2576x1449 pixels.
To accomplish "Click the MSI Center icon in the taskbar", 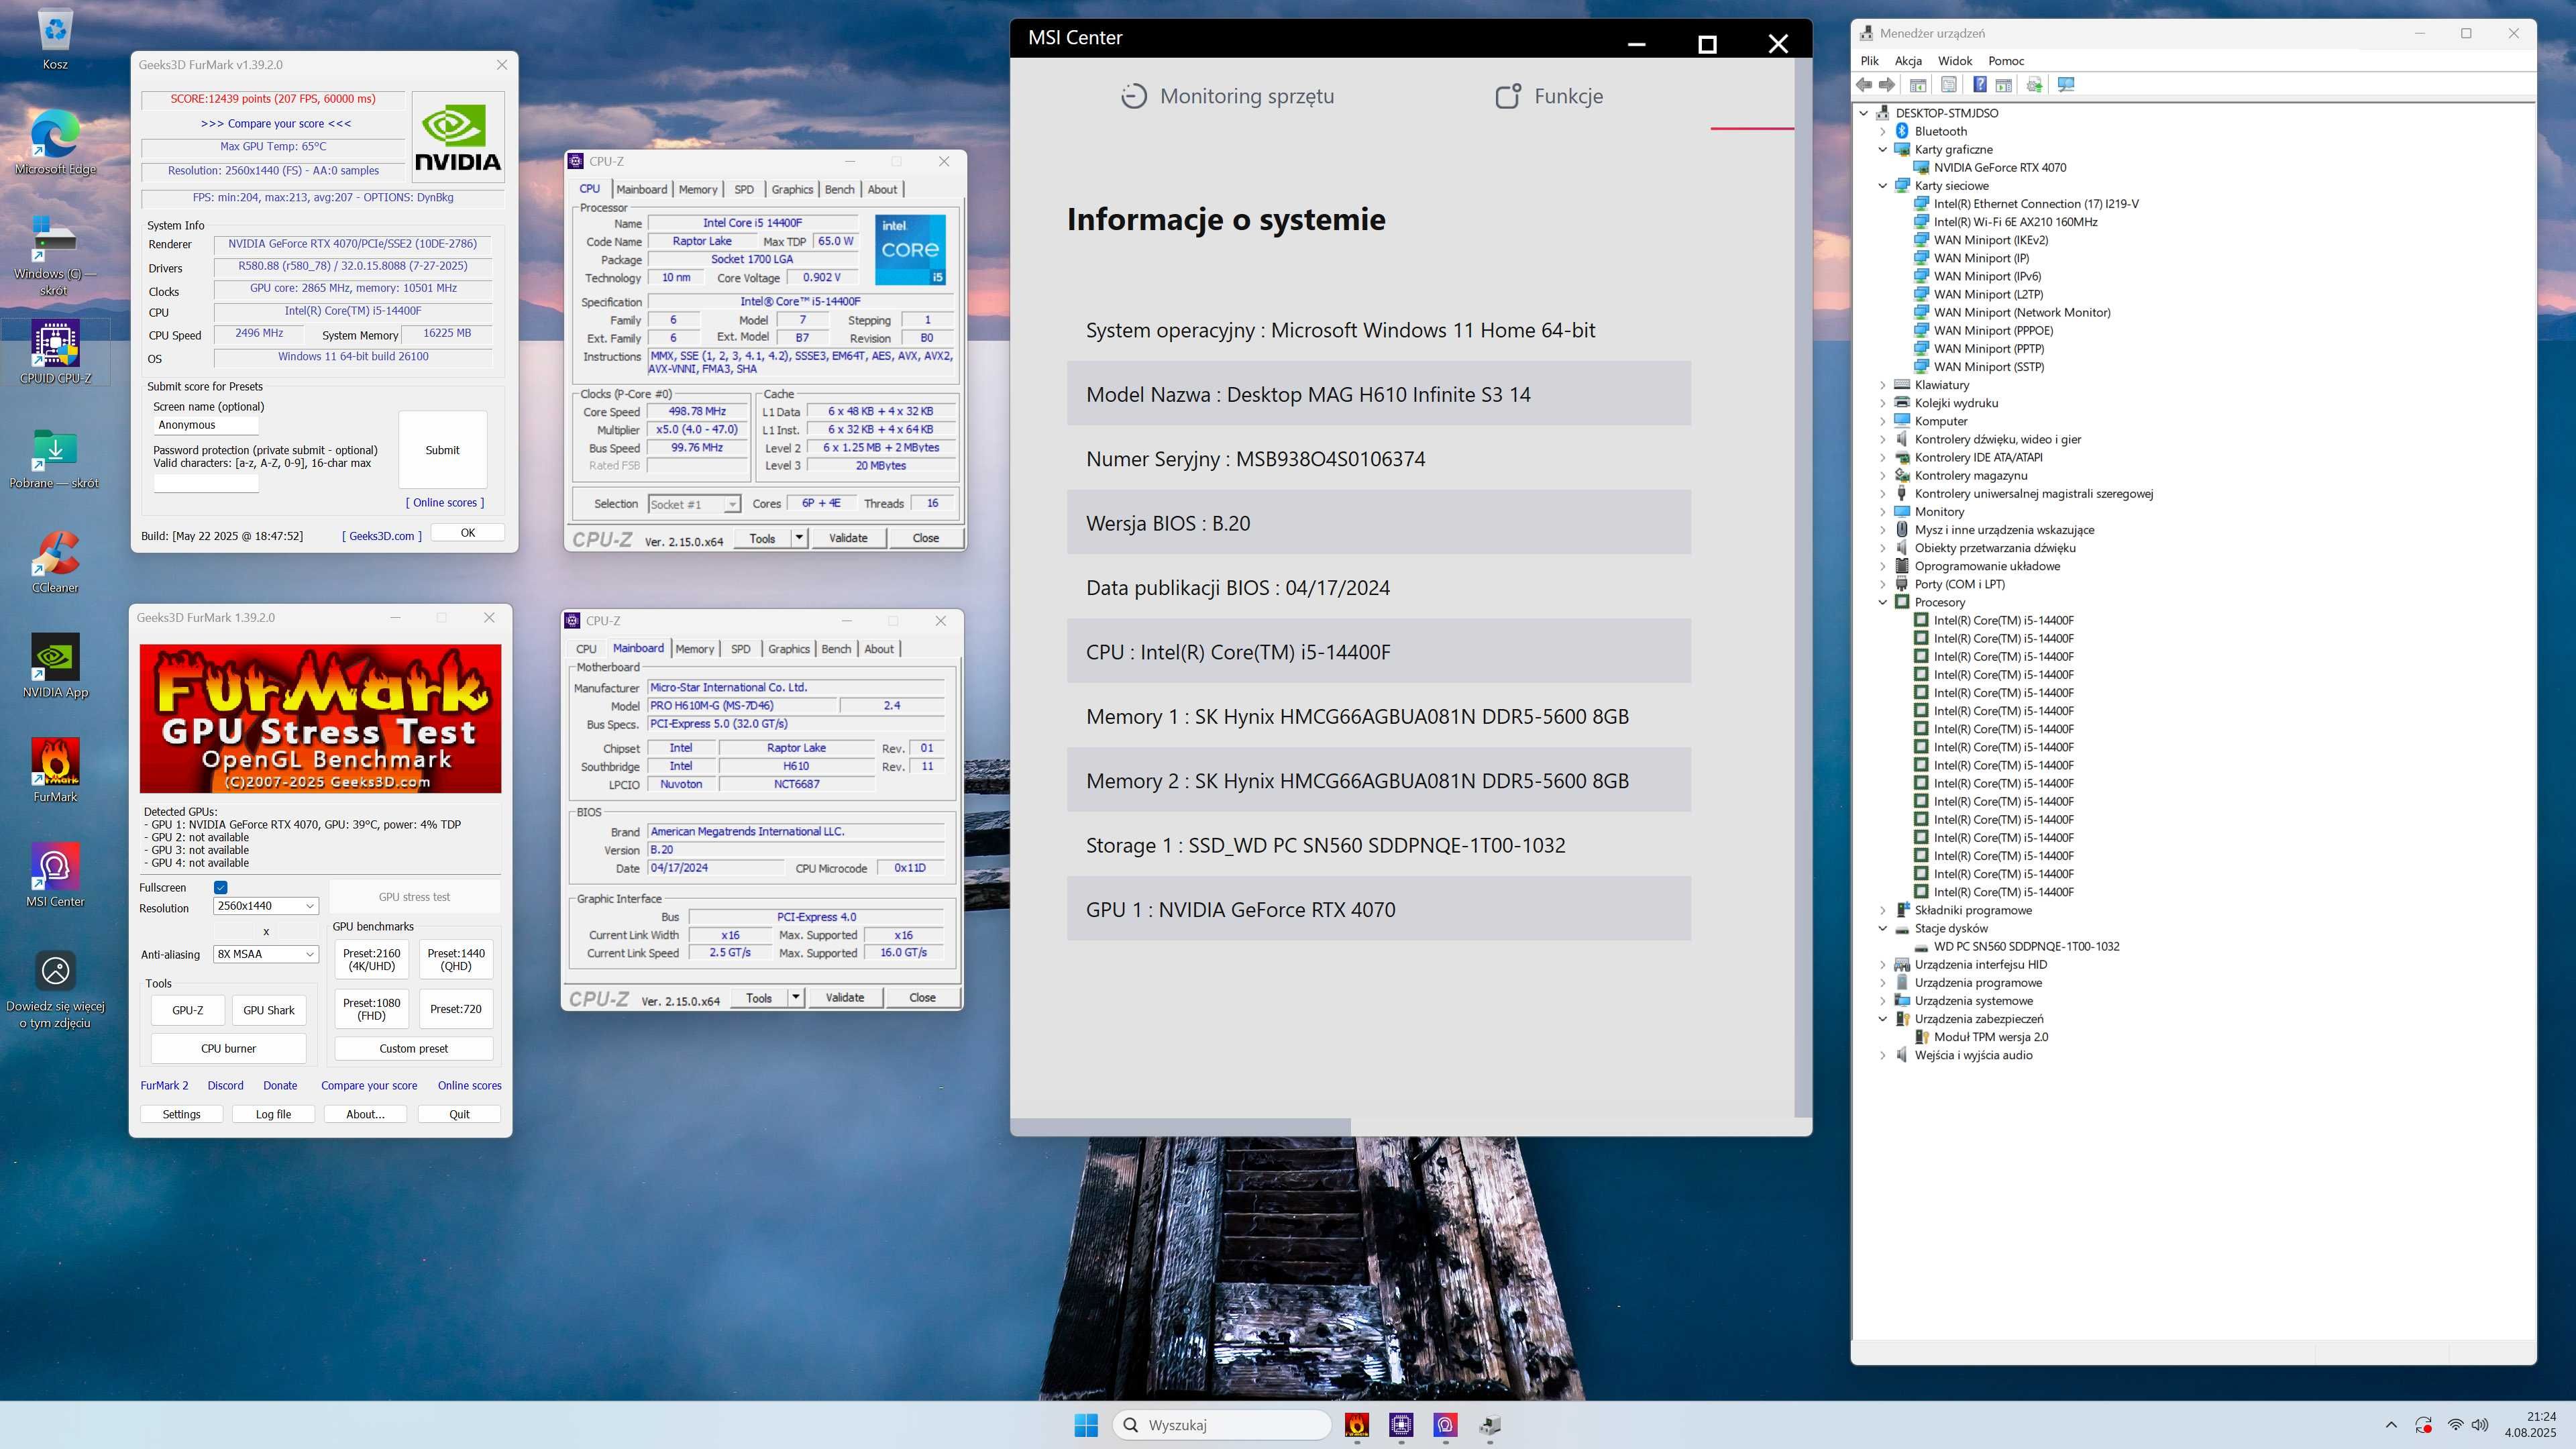I will tap(1445, 1425).
